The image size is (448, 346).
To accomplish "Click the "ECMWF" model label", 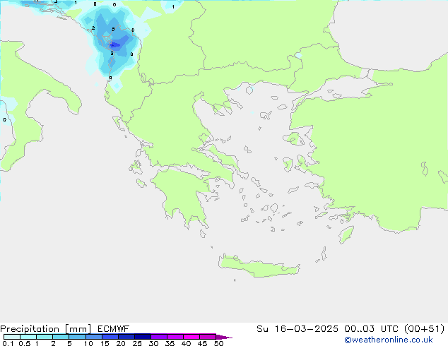I will pos(114,329).
